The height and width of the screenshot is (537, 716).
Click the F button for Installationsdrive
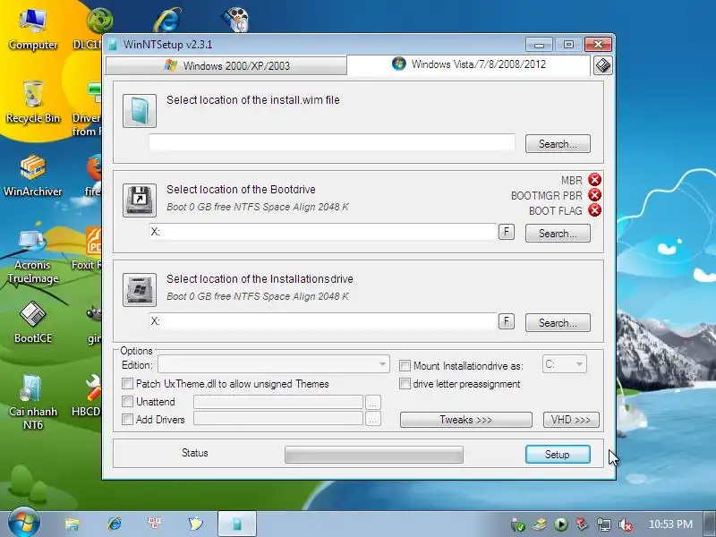[x=506, y=321]
